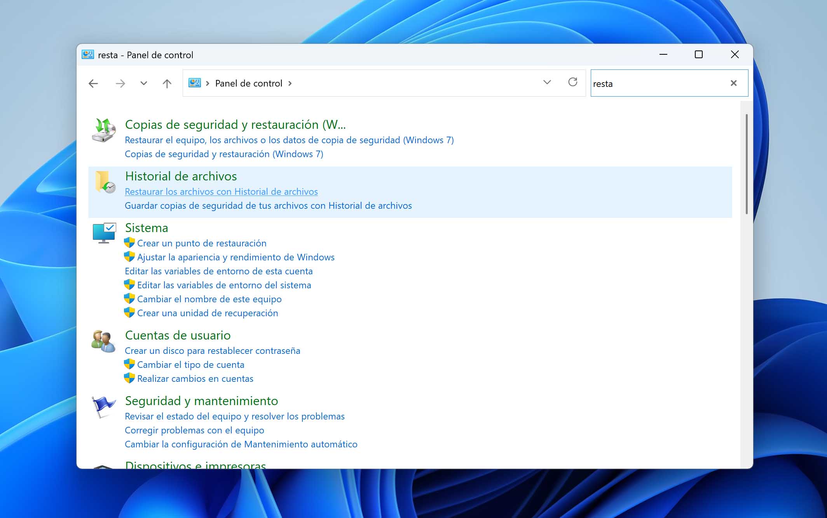Maximize the Panel de control window
Viewport: 827px width, 518px height.
pos(699,55)
